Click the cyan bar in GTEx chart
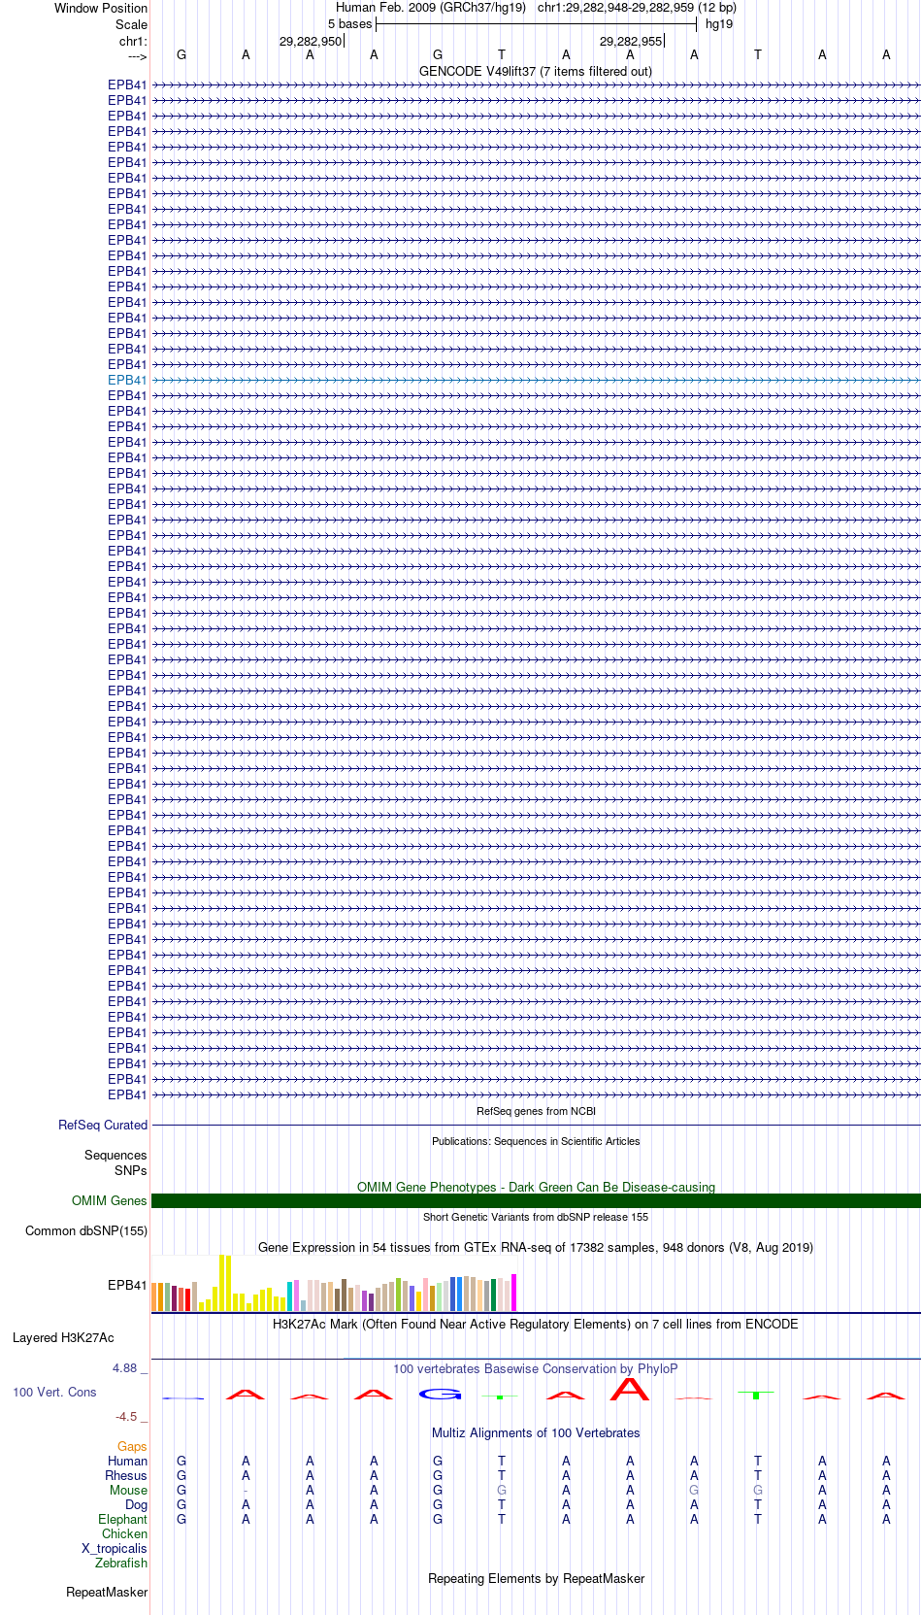The height and width of the screenshot is (1615, 922). pos(290,1296)
